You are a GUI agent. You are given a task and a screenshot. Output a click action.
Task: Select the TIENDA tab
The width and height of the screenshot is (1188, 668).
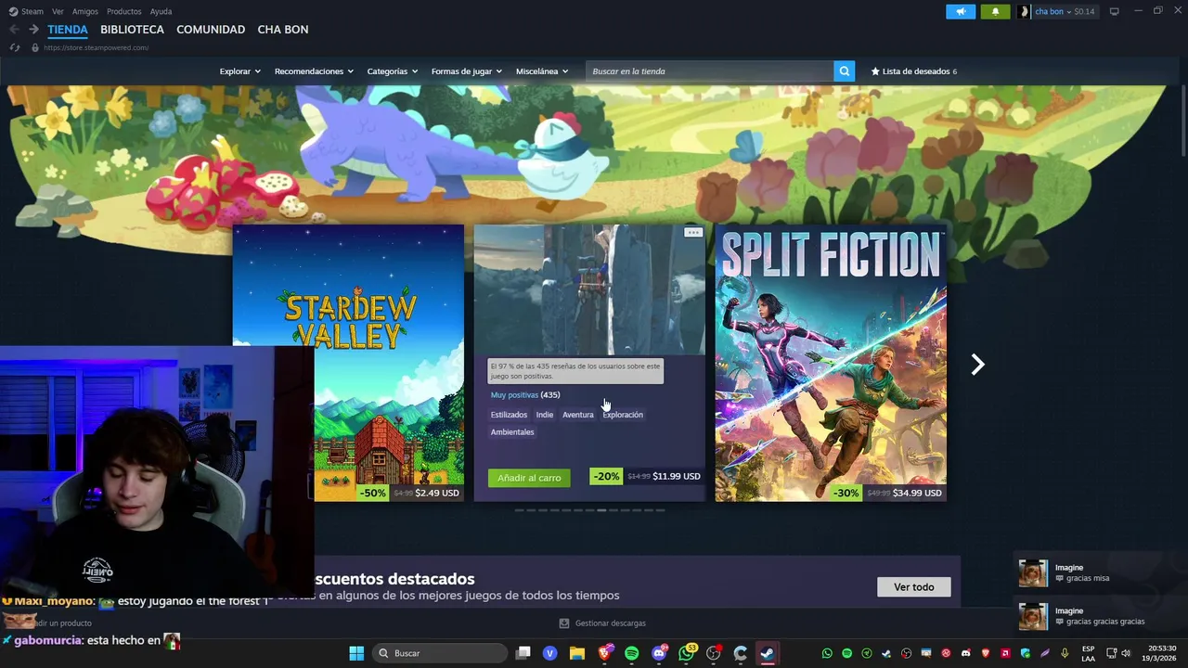[68, 30]
